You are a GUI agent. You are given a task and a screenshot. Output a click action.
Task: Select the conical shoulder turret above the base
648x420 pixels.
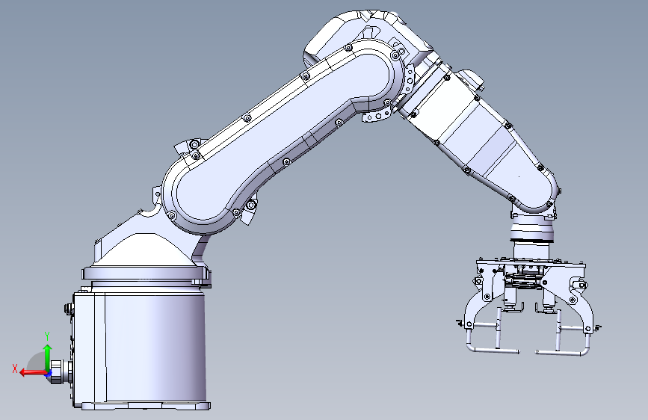click(145, 248)
